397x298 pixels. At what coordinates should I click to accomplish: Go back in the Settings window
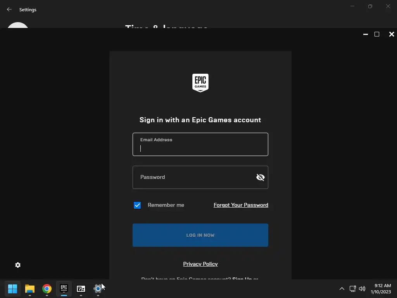[9, 9]
